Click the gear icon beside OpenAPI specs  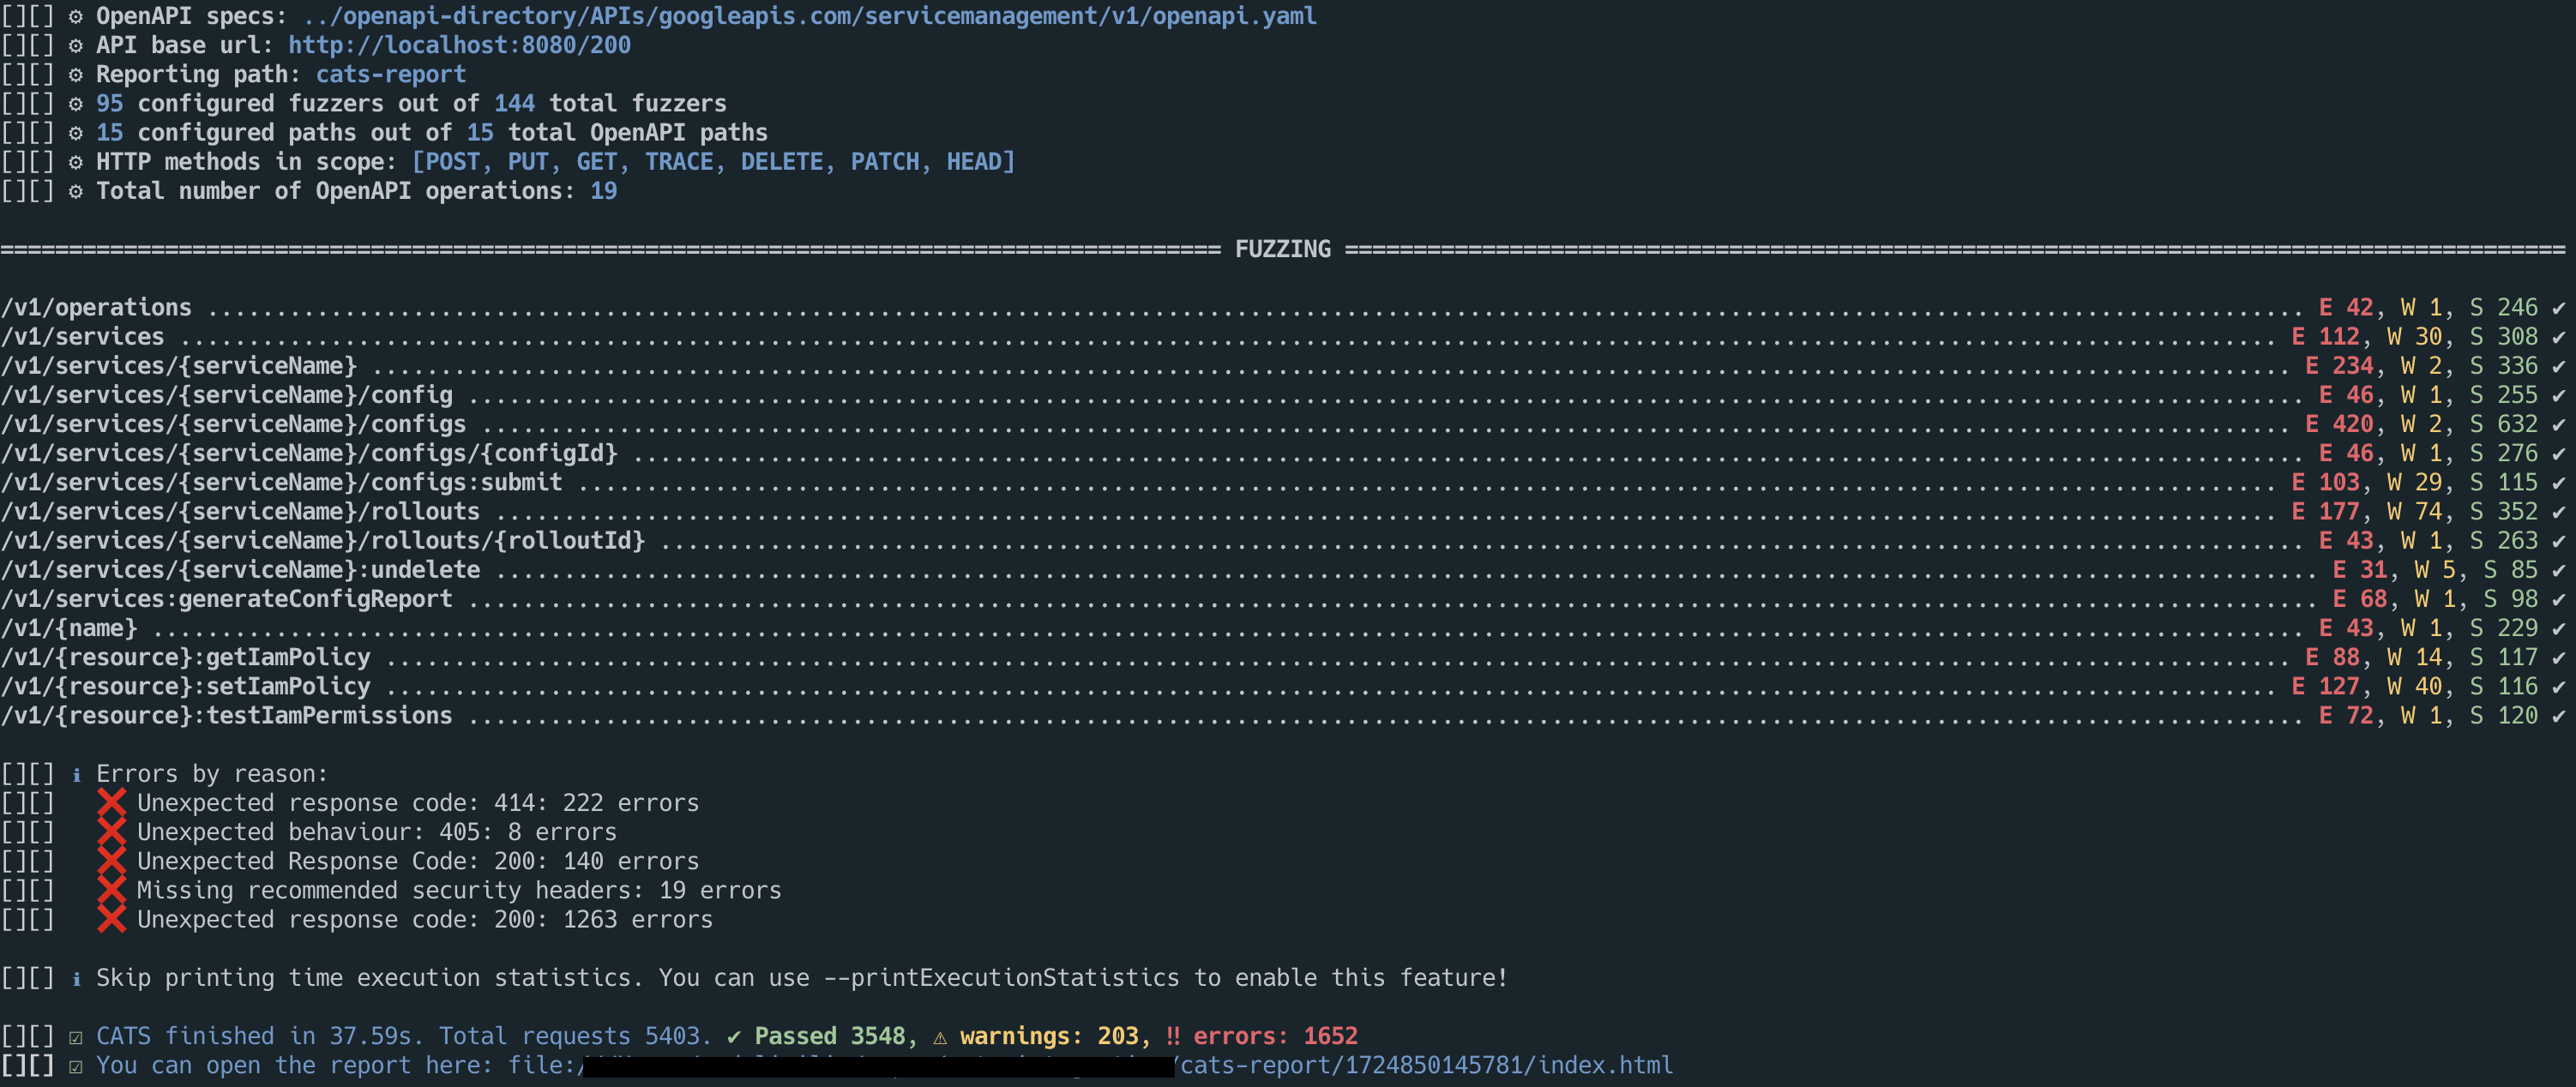pyautogui.click(x=76, y=17)
